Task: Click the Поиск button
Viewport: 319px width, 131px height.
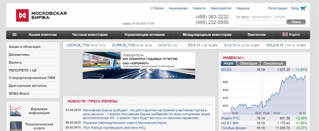Action: (296, 22)
